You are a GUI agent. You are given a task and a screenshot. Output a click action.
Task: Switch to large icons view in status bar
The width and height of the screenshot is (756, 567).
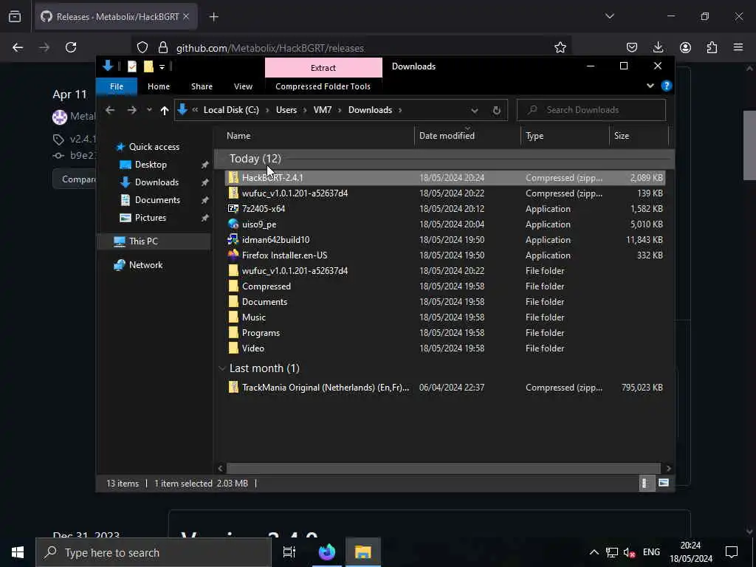(664, 483)
